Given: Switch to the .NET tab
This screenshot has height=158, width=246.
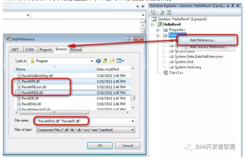Looking at the screenshot, I should [x=15, y=50].
